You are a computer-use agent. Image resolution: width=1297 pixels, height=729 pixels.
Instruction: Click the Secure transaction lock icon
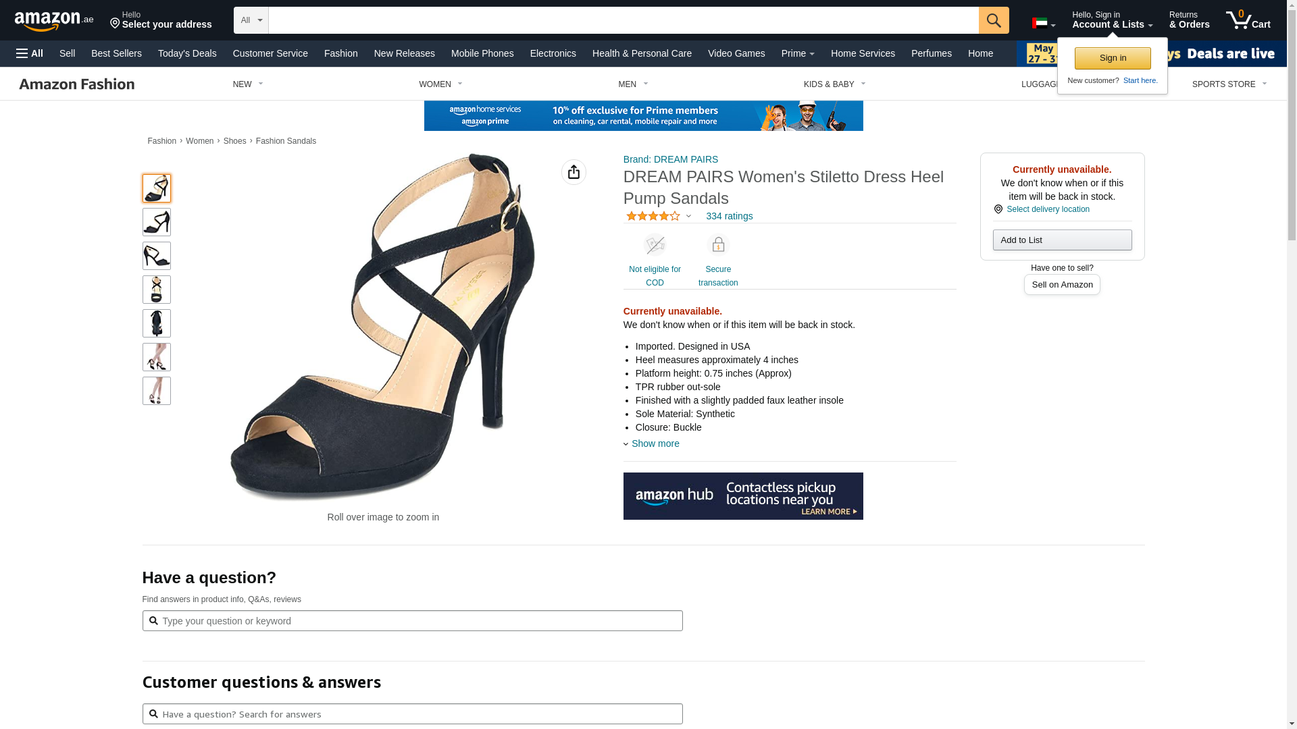coord(717,245)
